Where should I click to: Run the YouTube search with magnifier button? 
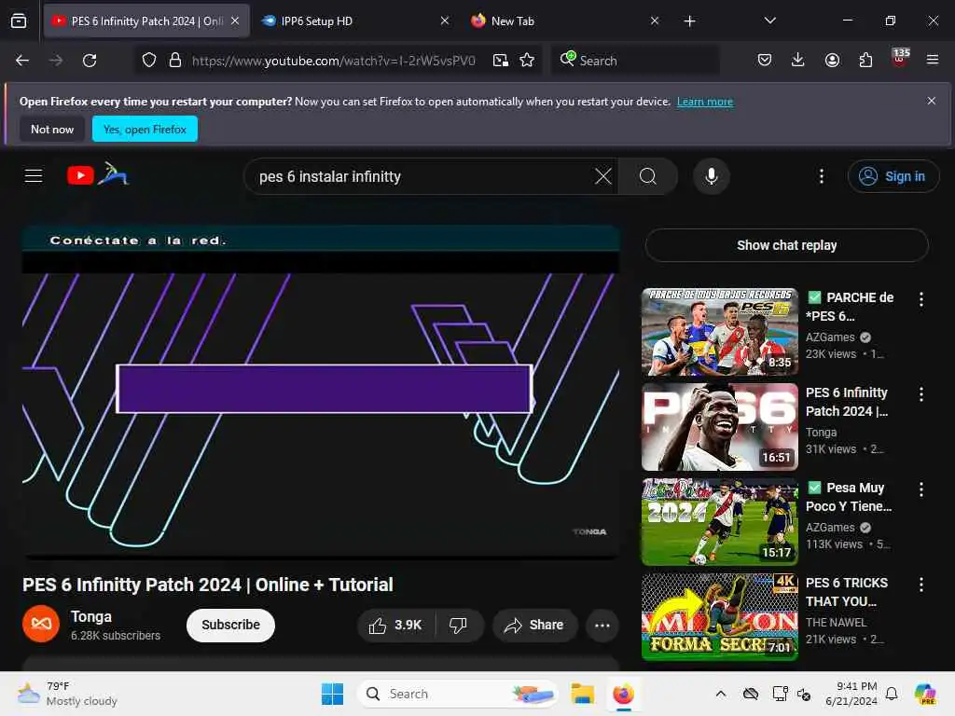point(648,176)
